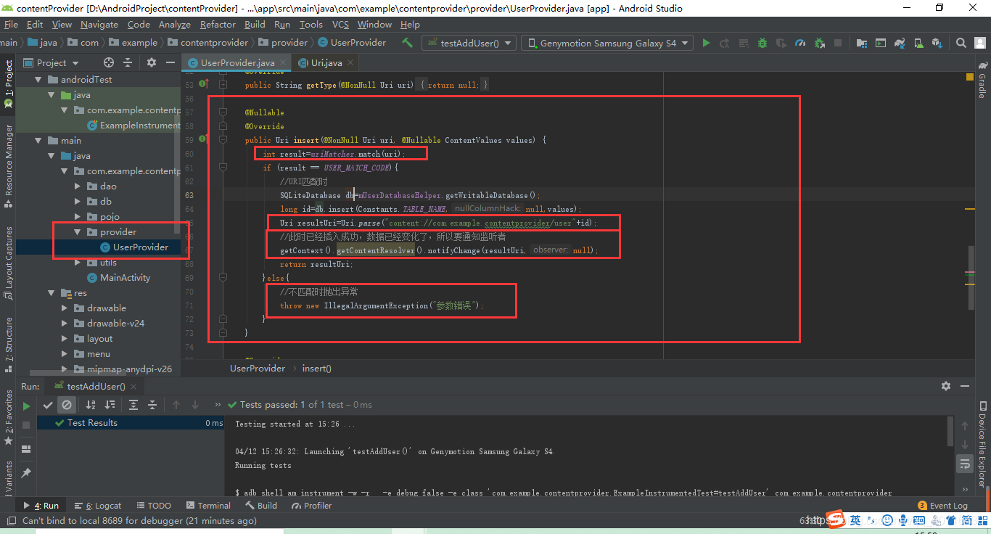Click the editor vertical scrollbar thumb
The image size is (991, 534).
(970, 279)
